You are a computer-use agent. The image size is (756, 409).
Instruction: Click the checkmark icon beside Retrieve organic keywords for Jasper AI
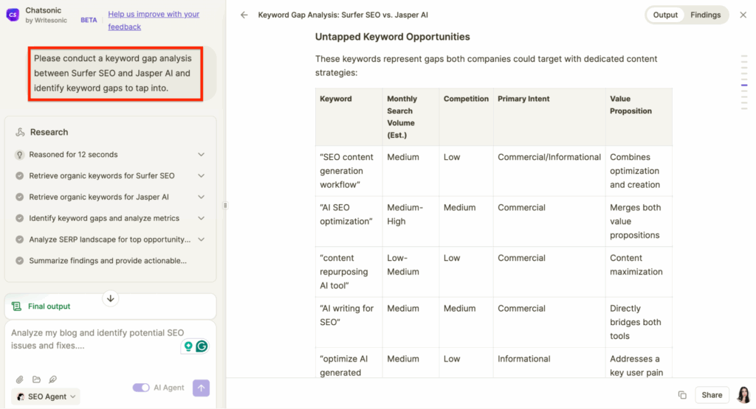(x=19, y=197)
